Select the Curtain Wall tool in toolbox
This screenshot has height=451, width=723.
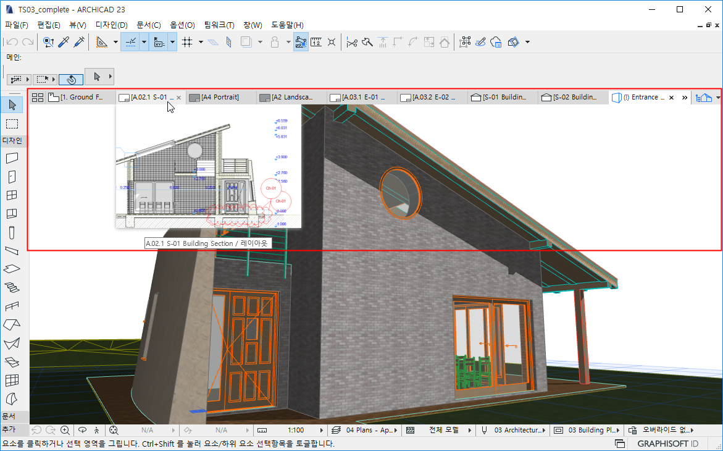[x=12, y=380]
